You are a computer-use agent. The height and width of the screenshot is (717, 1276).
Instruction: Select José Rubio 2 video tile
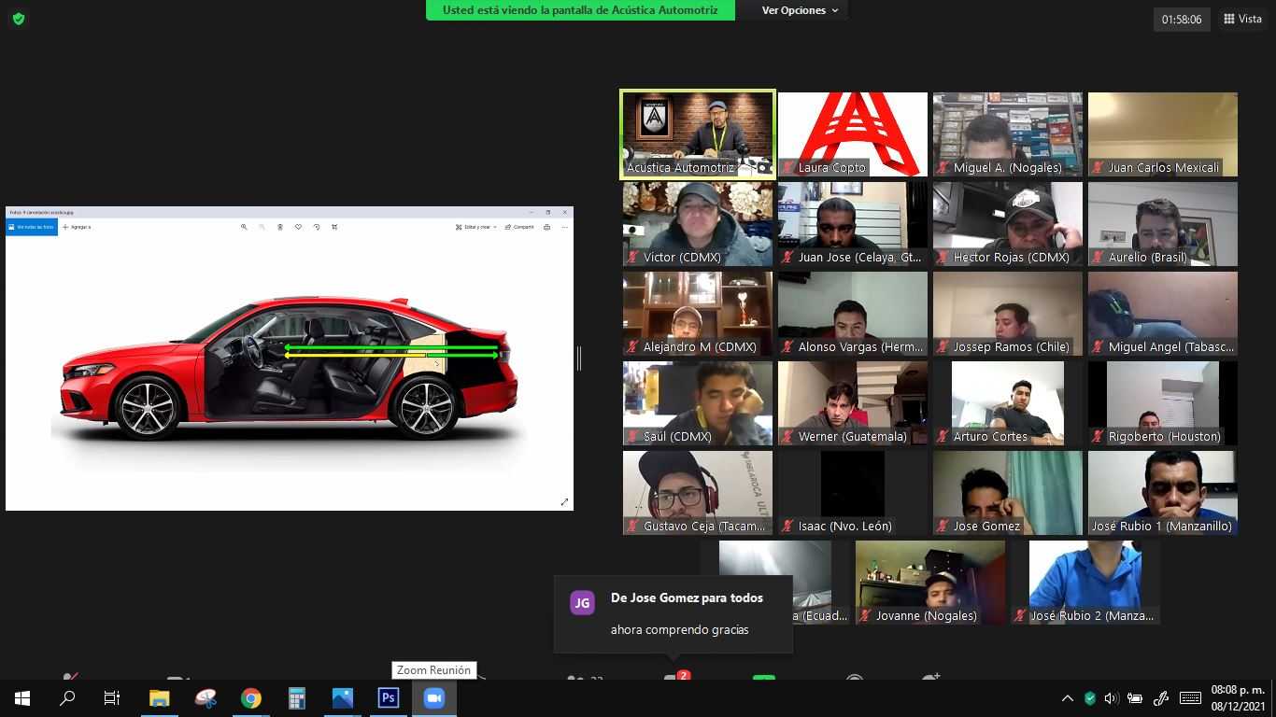point(1085,583)
